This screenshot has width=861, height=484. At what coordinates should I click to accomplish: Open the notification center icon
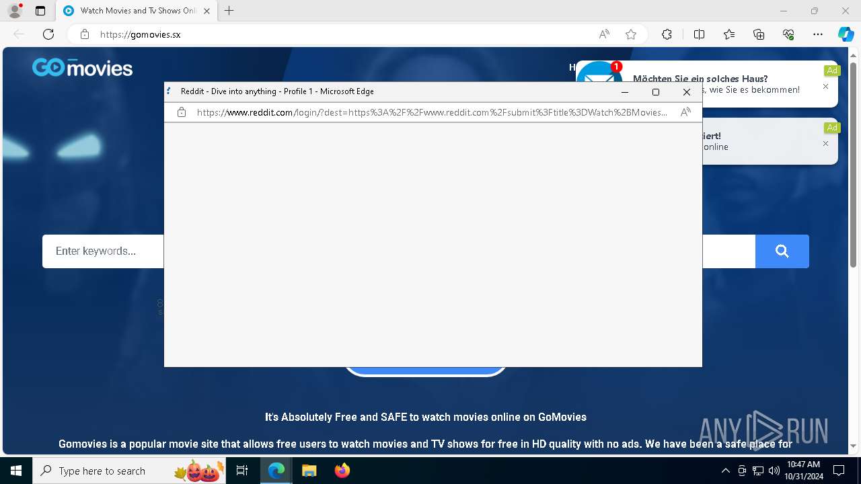839,471
